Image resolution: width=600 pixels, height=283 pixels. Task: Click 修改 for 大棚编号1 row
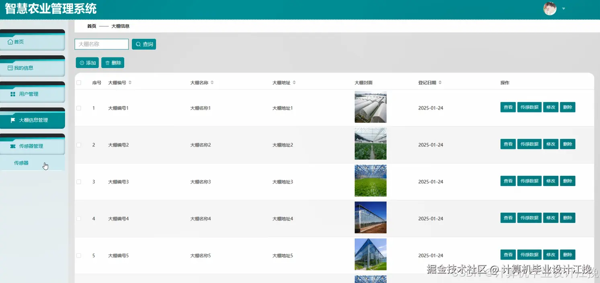click(x=551, y=107)
